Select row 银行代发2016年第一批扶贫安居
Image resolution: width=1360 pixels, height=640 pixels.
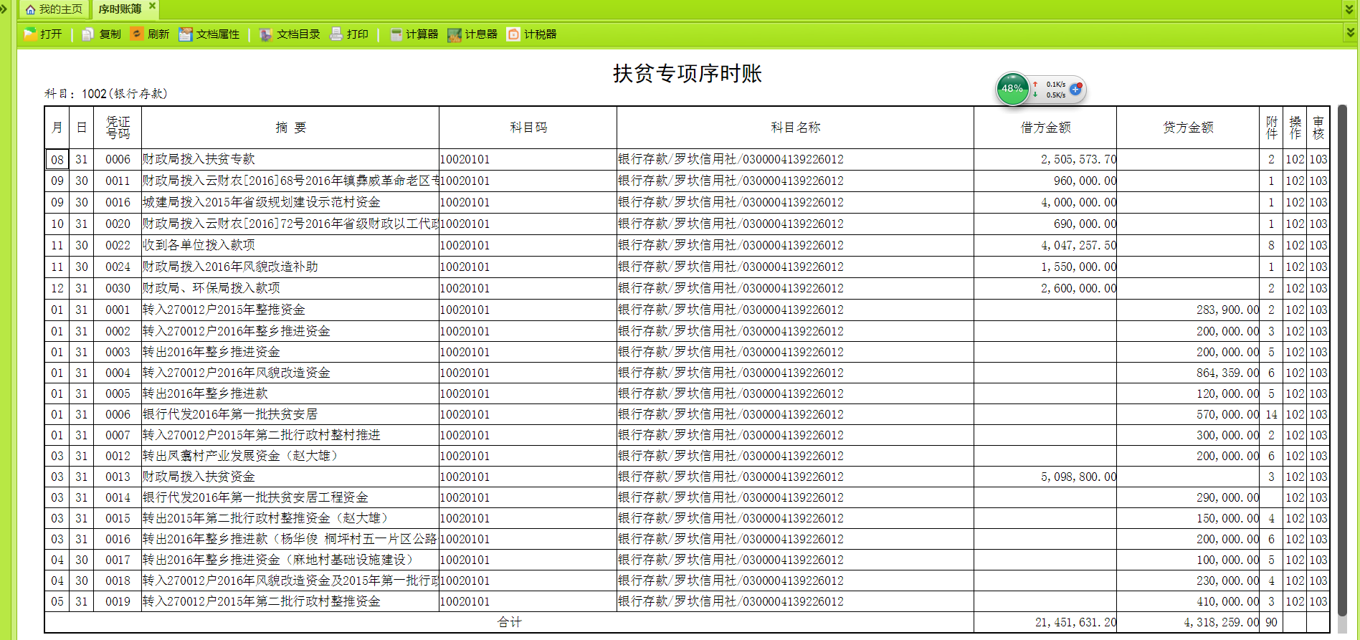click(x=687, y=414)
